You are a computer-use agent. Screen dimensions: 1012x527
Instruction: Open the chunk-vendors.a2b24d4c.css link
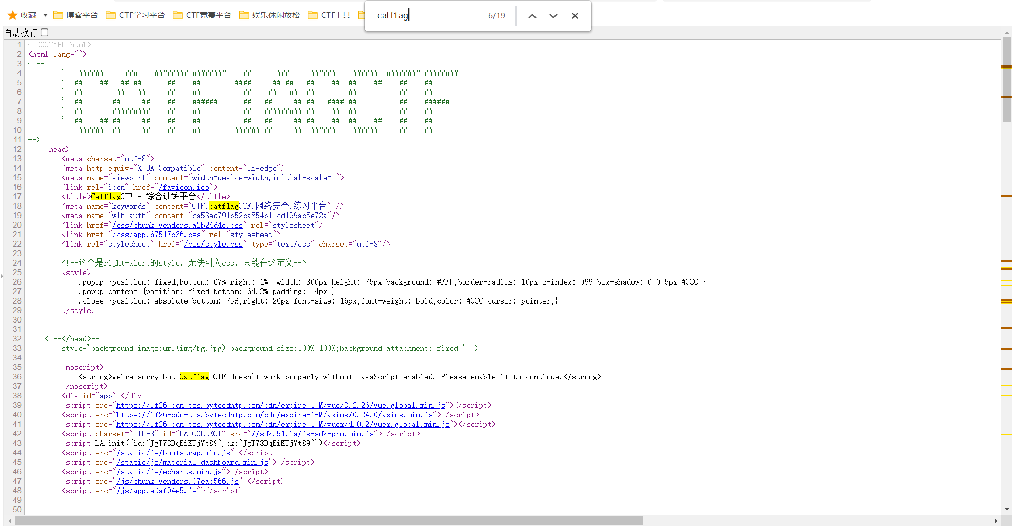tap(178, 225)
